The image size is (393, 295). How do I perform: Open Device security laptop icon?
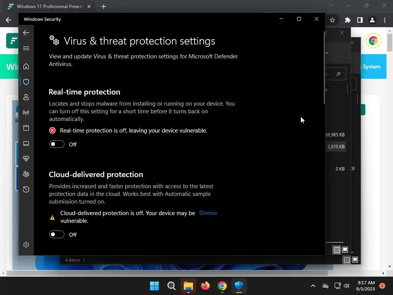26,144
